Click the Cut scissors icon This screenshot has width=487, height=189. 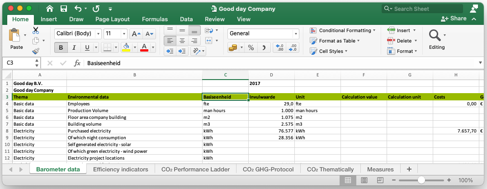[x=36, y=30]
